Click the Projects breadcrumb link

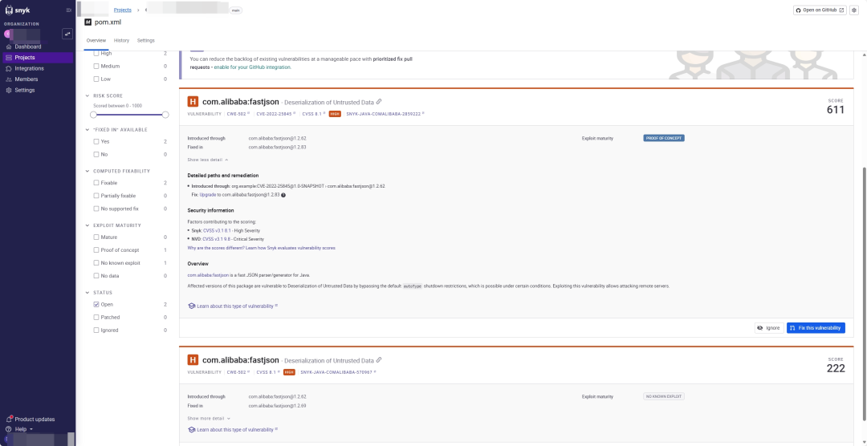point(122,10)
